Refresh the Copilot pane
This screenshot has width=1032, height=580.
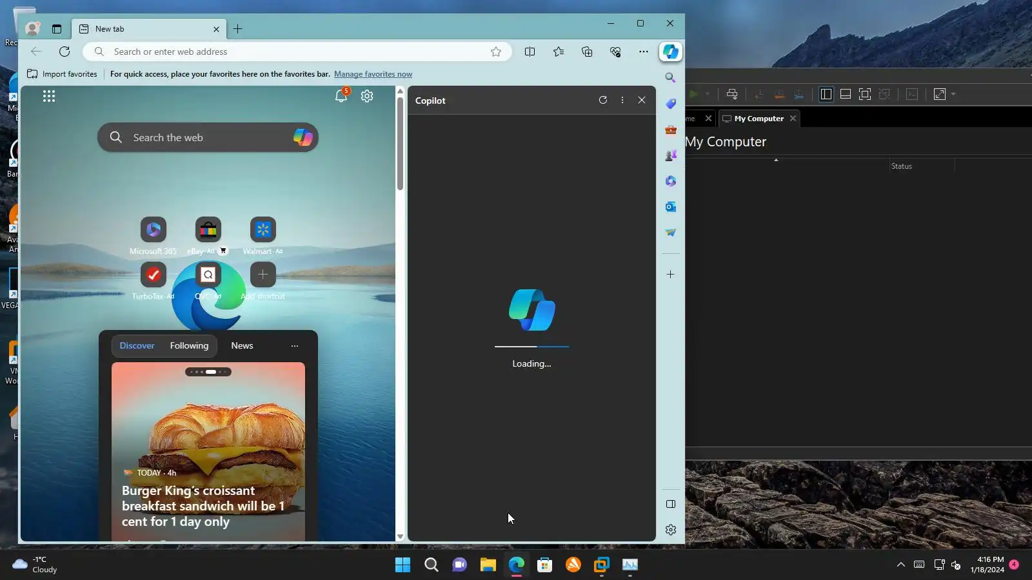[x=603, y=100]
